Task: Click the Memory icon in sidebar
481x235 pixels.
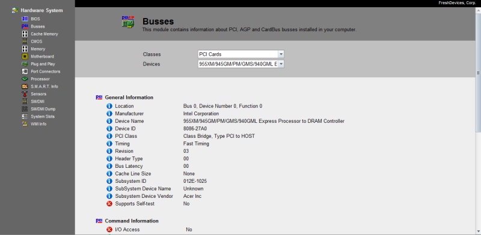Action: [25, 49]
